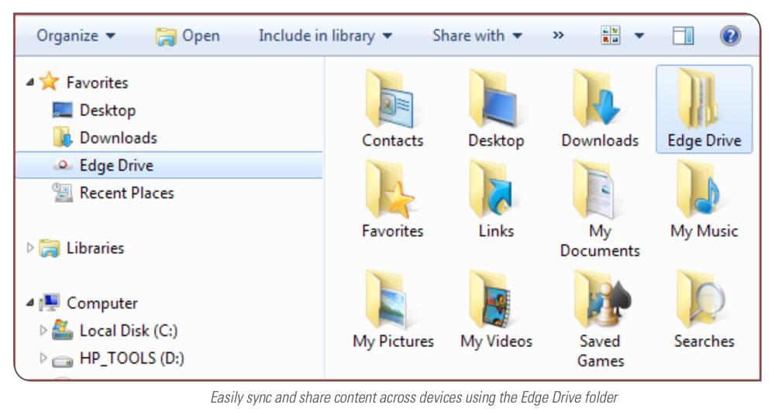Open the Share with menu

click(x=477, y=36)
